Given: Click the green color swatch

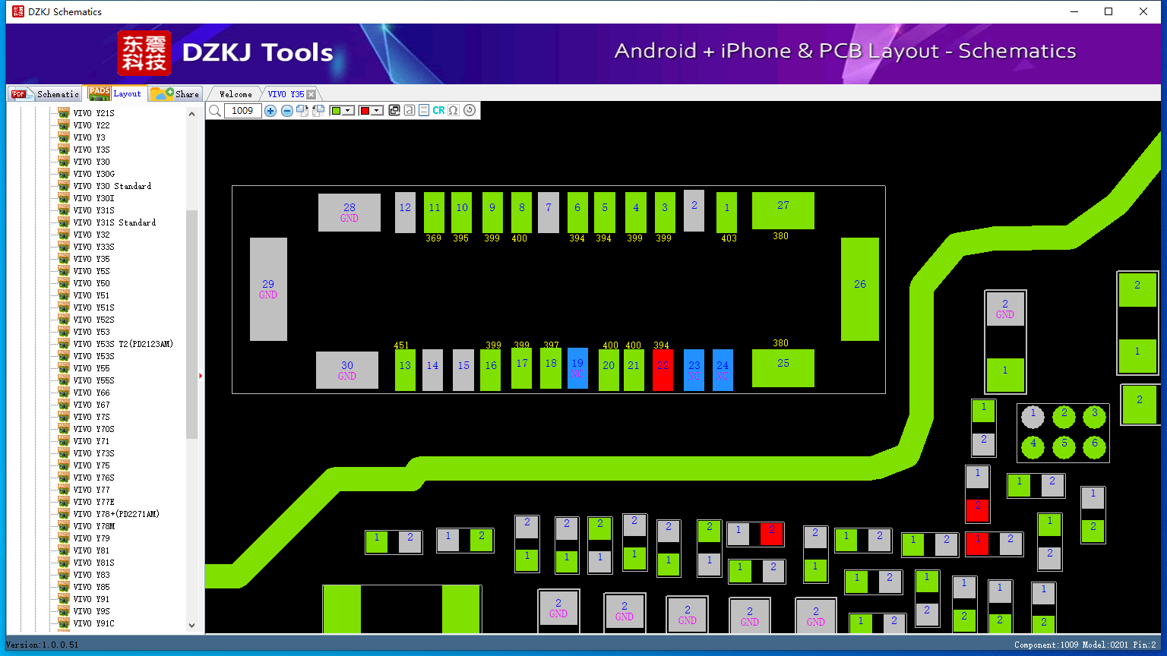Looking at the screenshot, I should click(336, 111).
